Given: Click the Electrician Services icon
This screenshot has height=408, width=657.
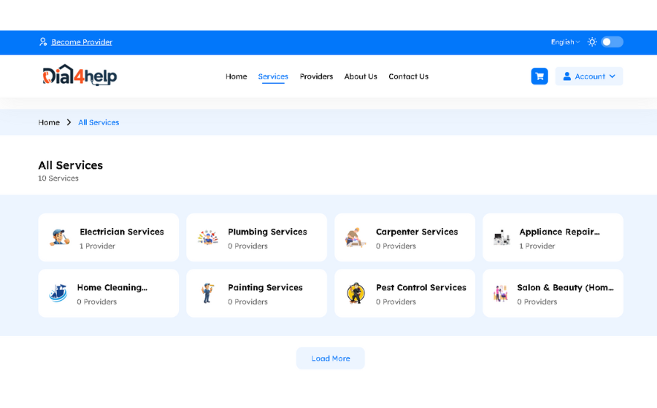Looking at the screenshot, I should (x=60, y=238).
